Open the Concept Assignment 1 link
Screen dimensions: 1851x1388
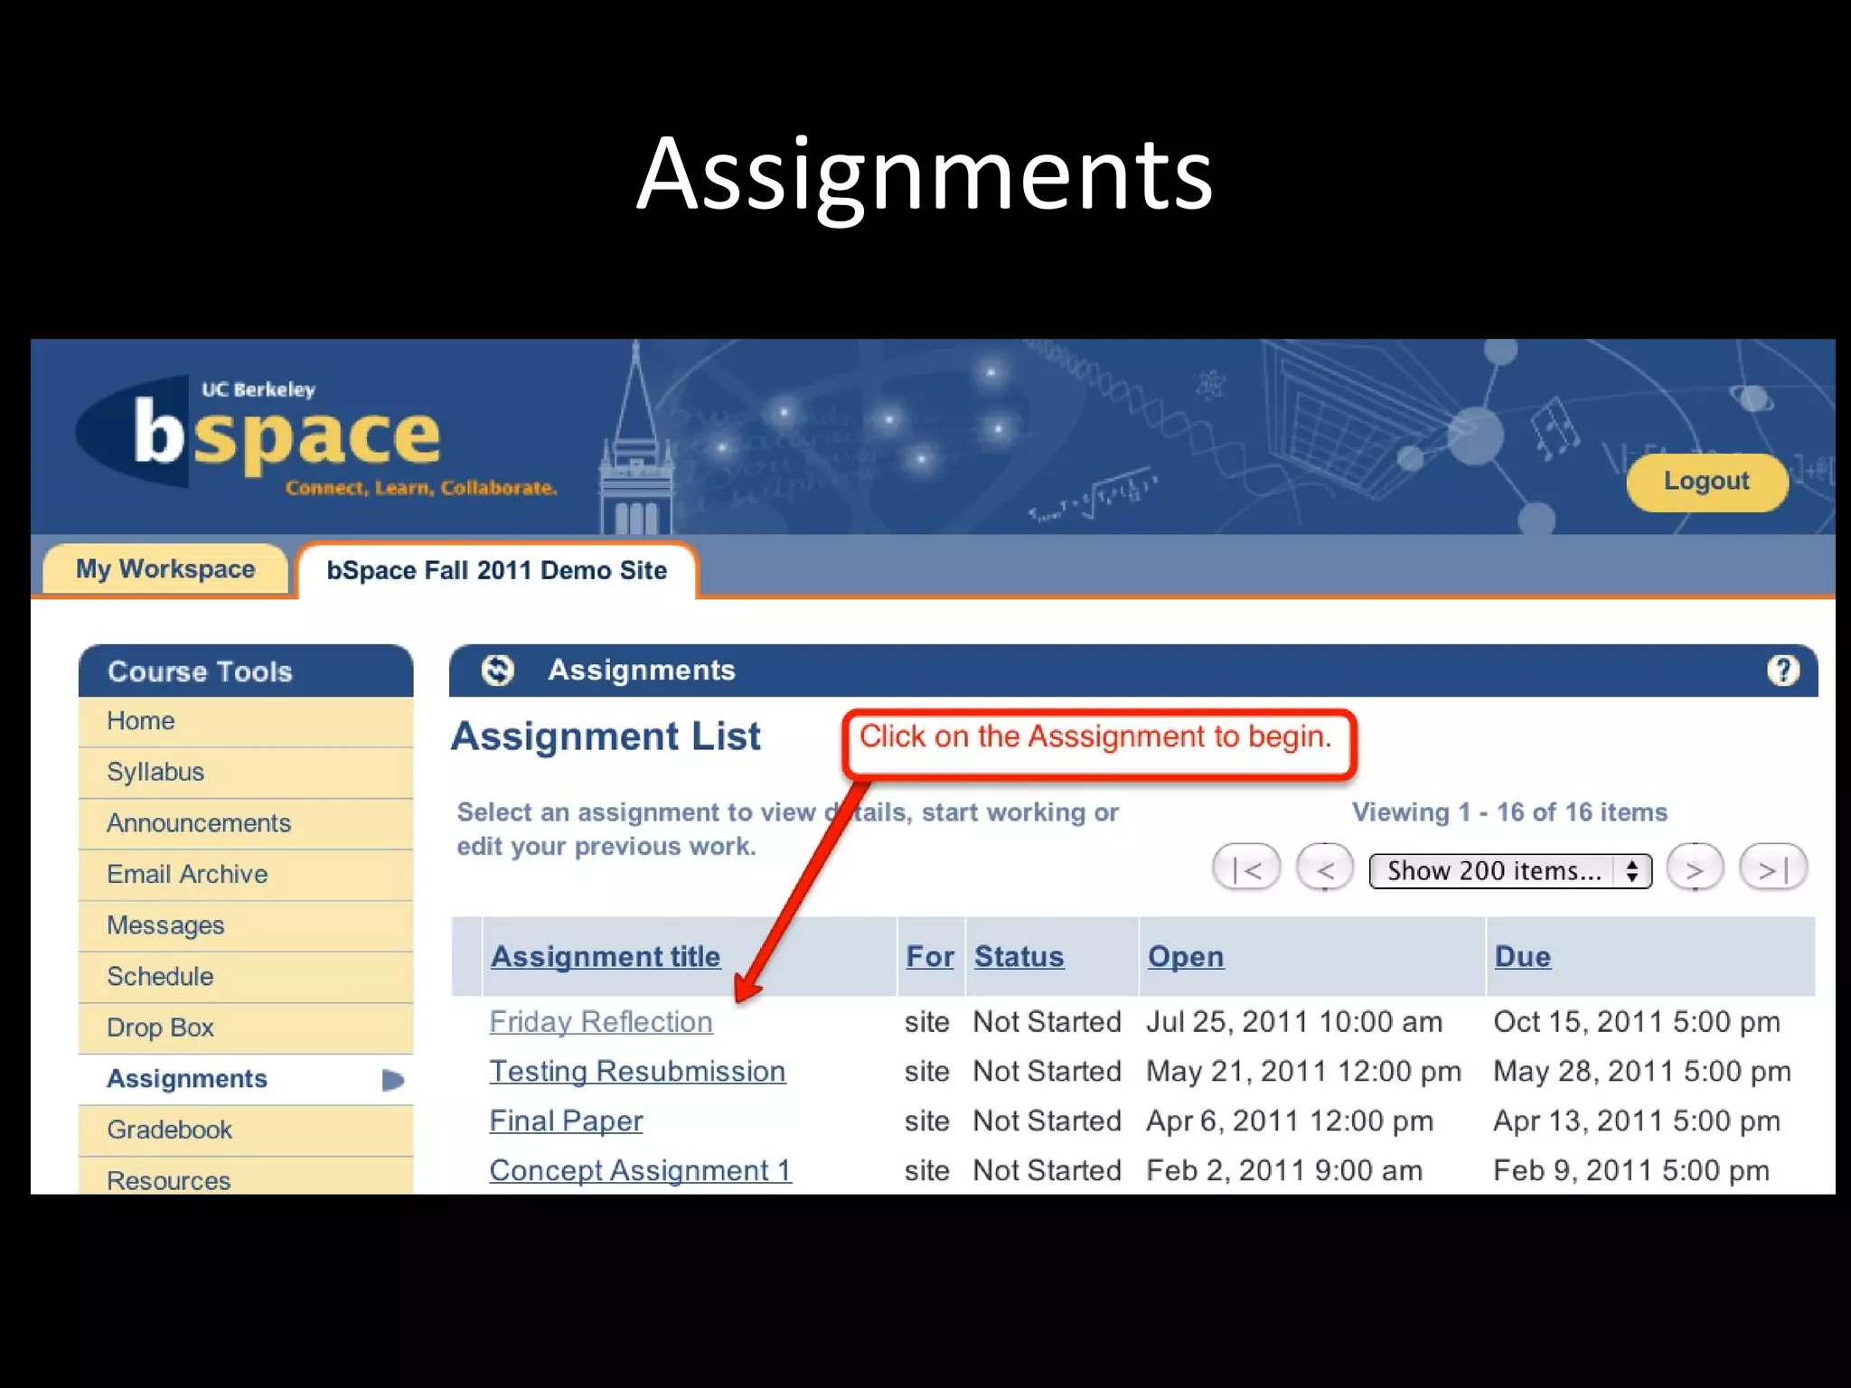pyautogui.click(x=640, y=1171)
